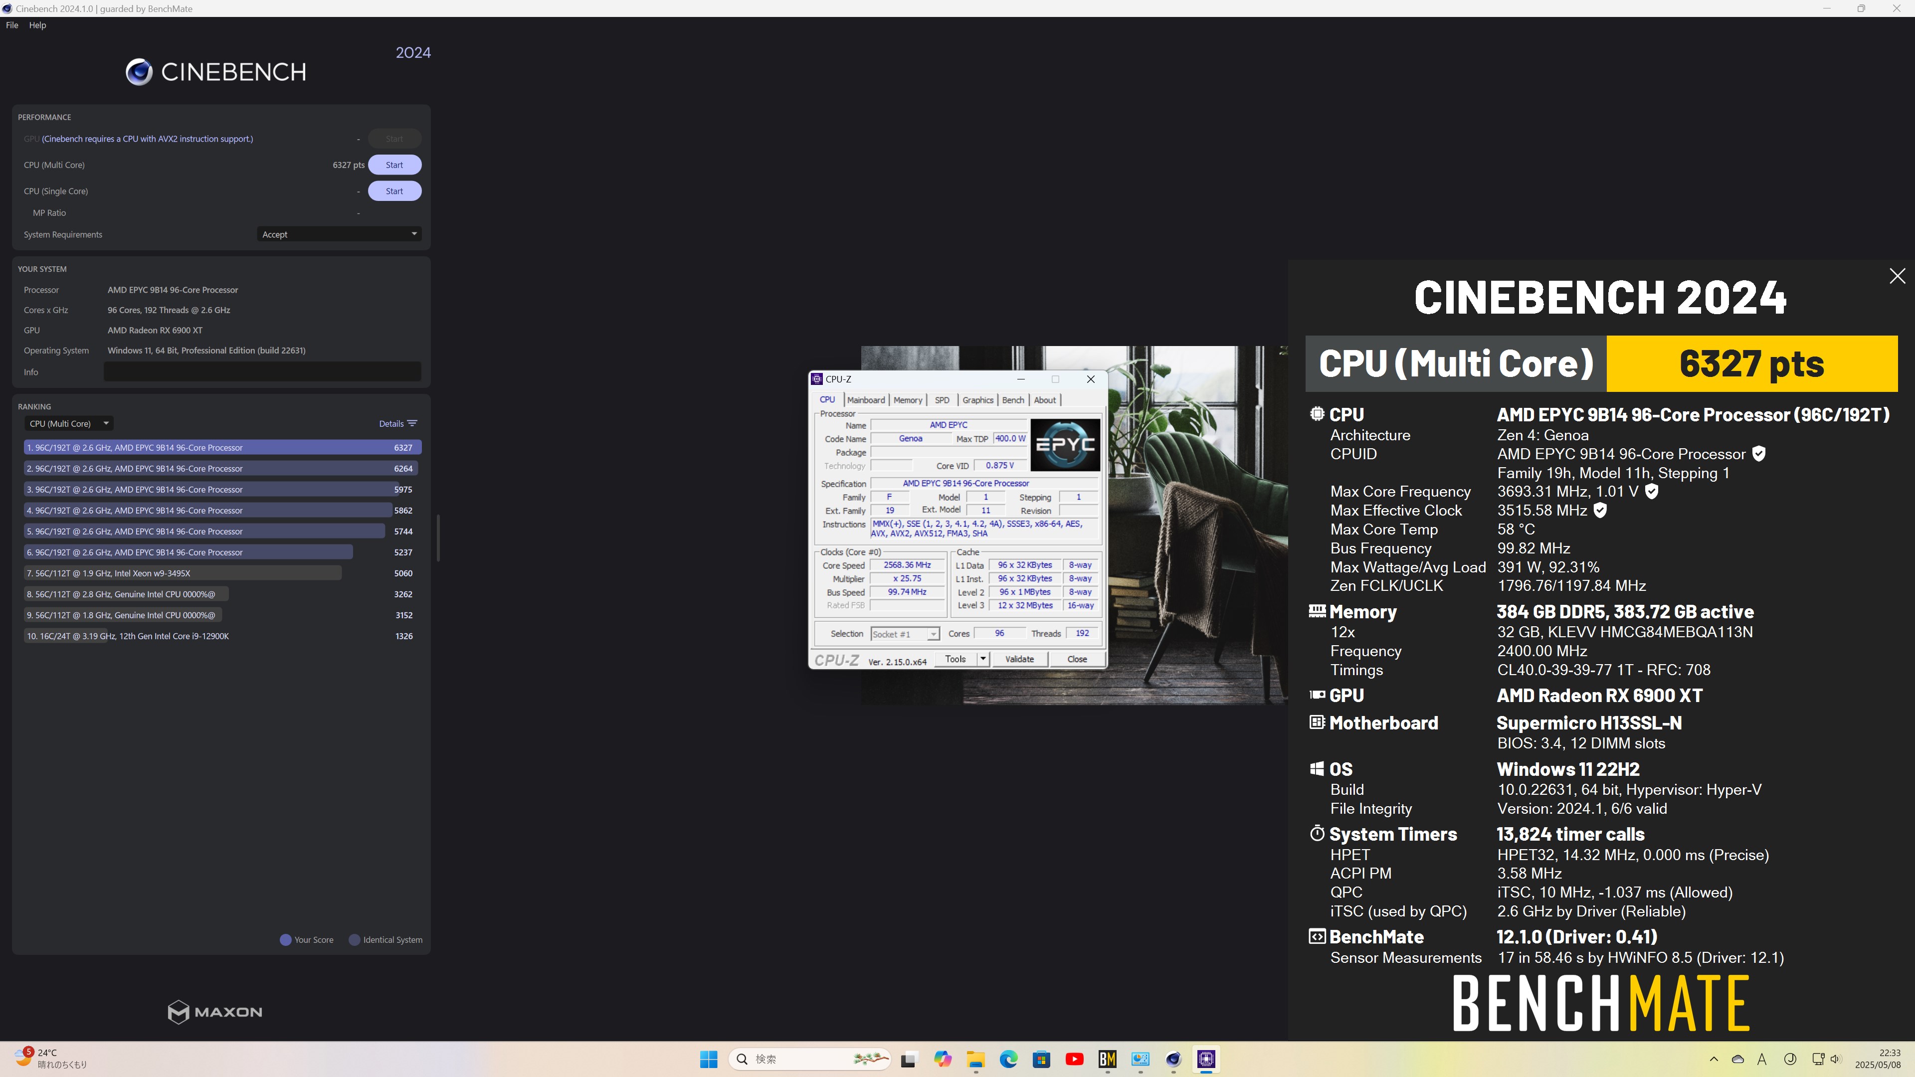Switch to the BenchMate taskbar icon
Image resolution: width=1915 pixels, height=1077 pixels.
1108,1059
